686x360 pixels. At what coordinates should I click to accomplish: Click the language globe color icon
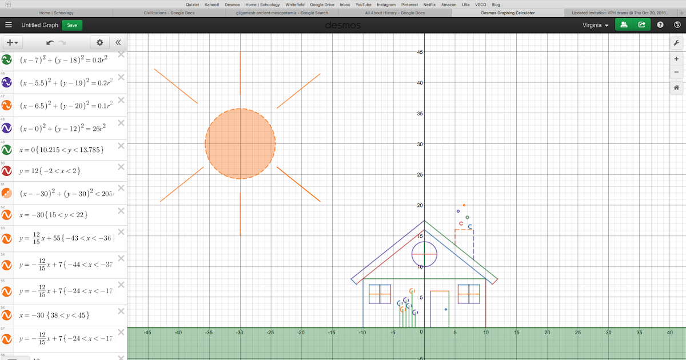(677, 25)
